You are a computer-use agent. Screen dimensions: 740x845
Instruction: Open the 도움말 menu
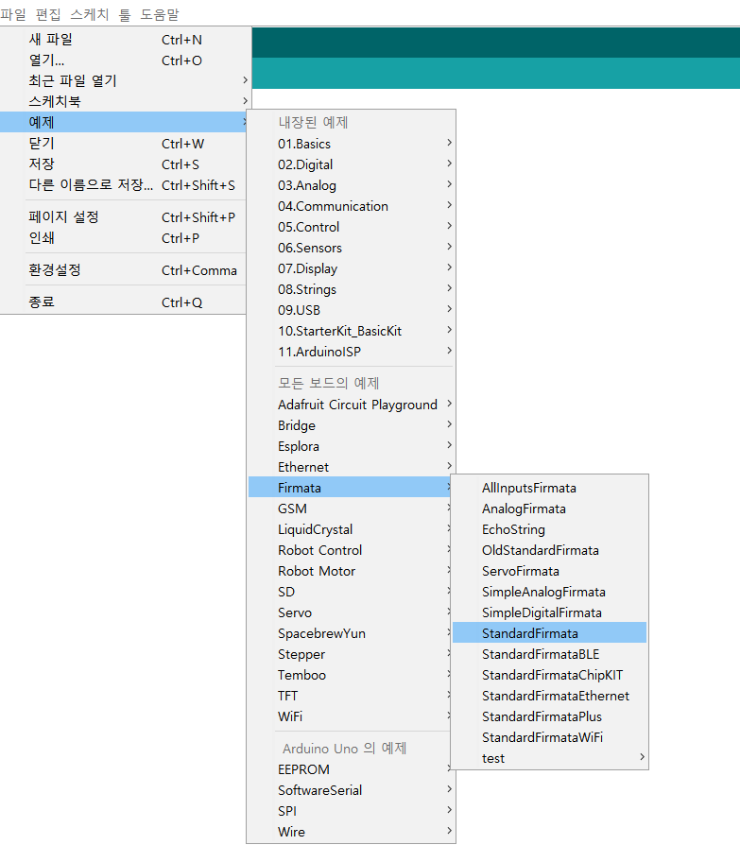click(160, 14)
